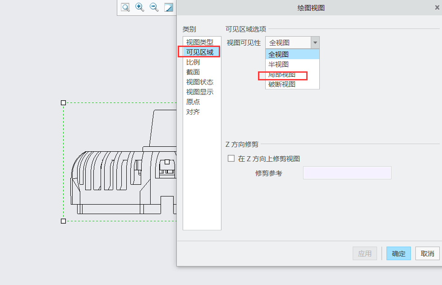Collapse the 视图可见性 dropdown arrow

[315, 42]
